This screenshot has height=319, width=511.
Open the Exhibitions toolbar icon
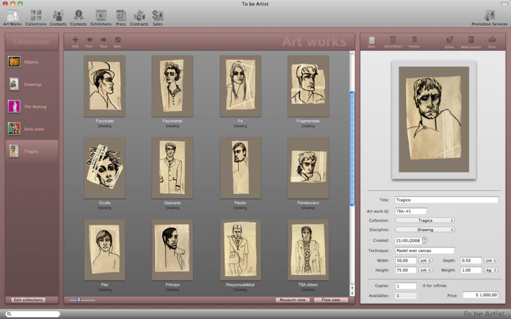(x=100, y=17)
